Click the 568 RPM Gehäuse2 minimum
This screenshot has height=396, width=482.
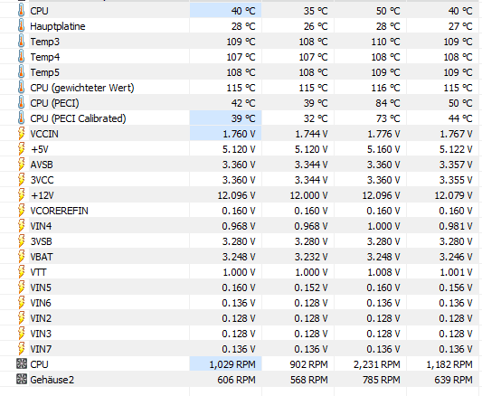pyautogui.click(x=308, y=380)
